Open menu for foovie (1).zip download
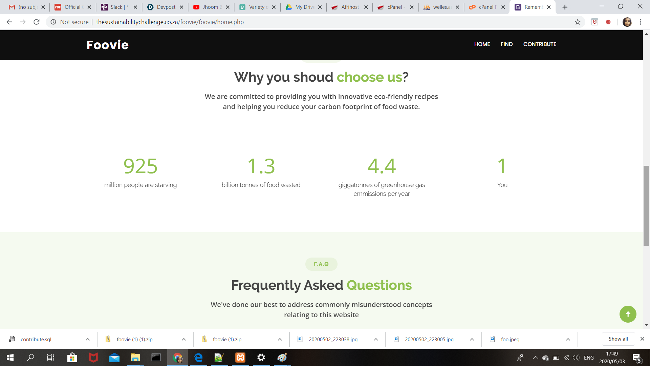This screenshot has height=366, width=650. (280, 339)
